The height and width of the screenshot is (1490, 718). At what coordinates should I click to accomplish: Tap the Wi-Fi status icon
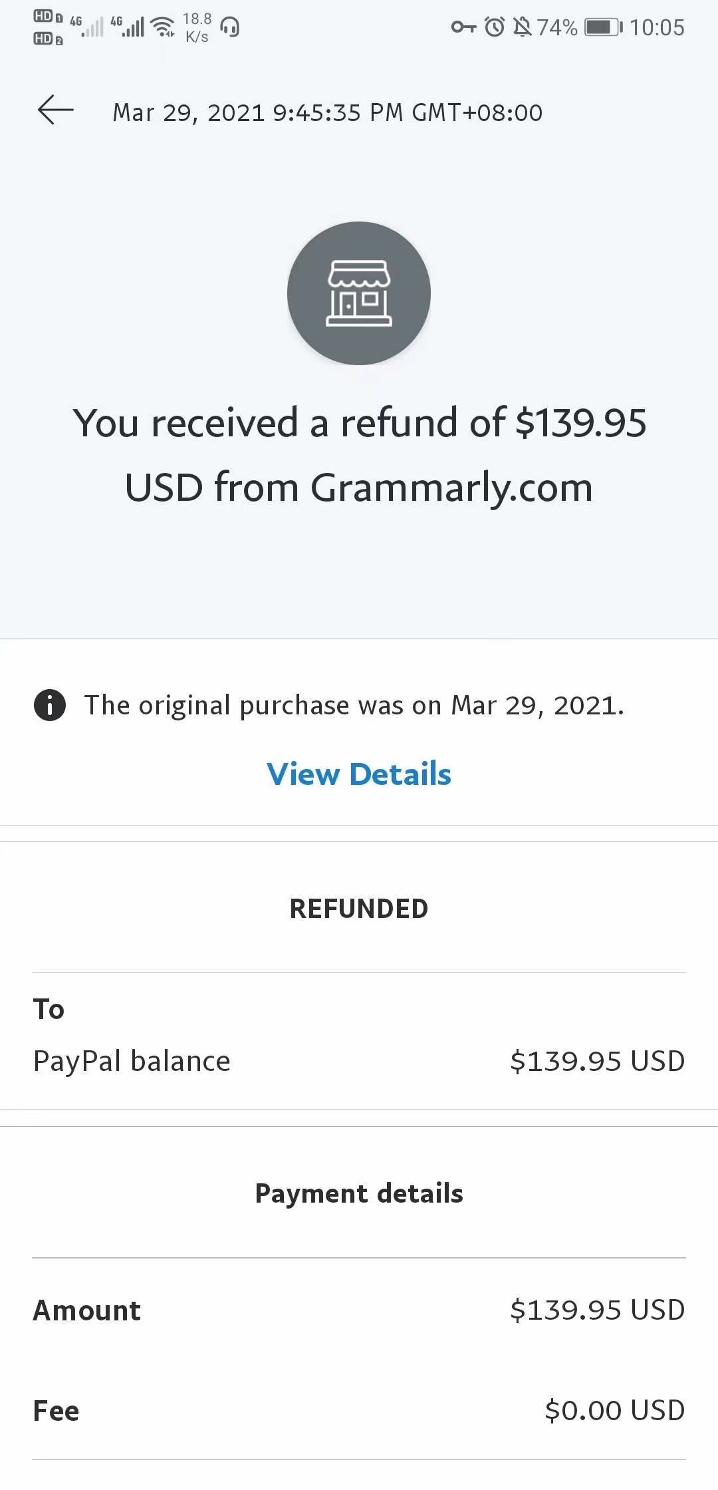point(162,27)
